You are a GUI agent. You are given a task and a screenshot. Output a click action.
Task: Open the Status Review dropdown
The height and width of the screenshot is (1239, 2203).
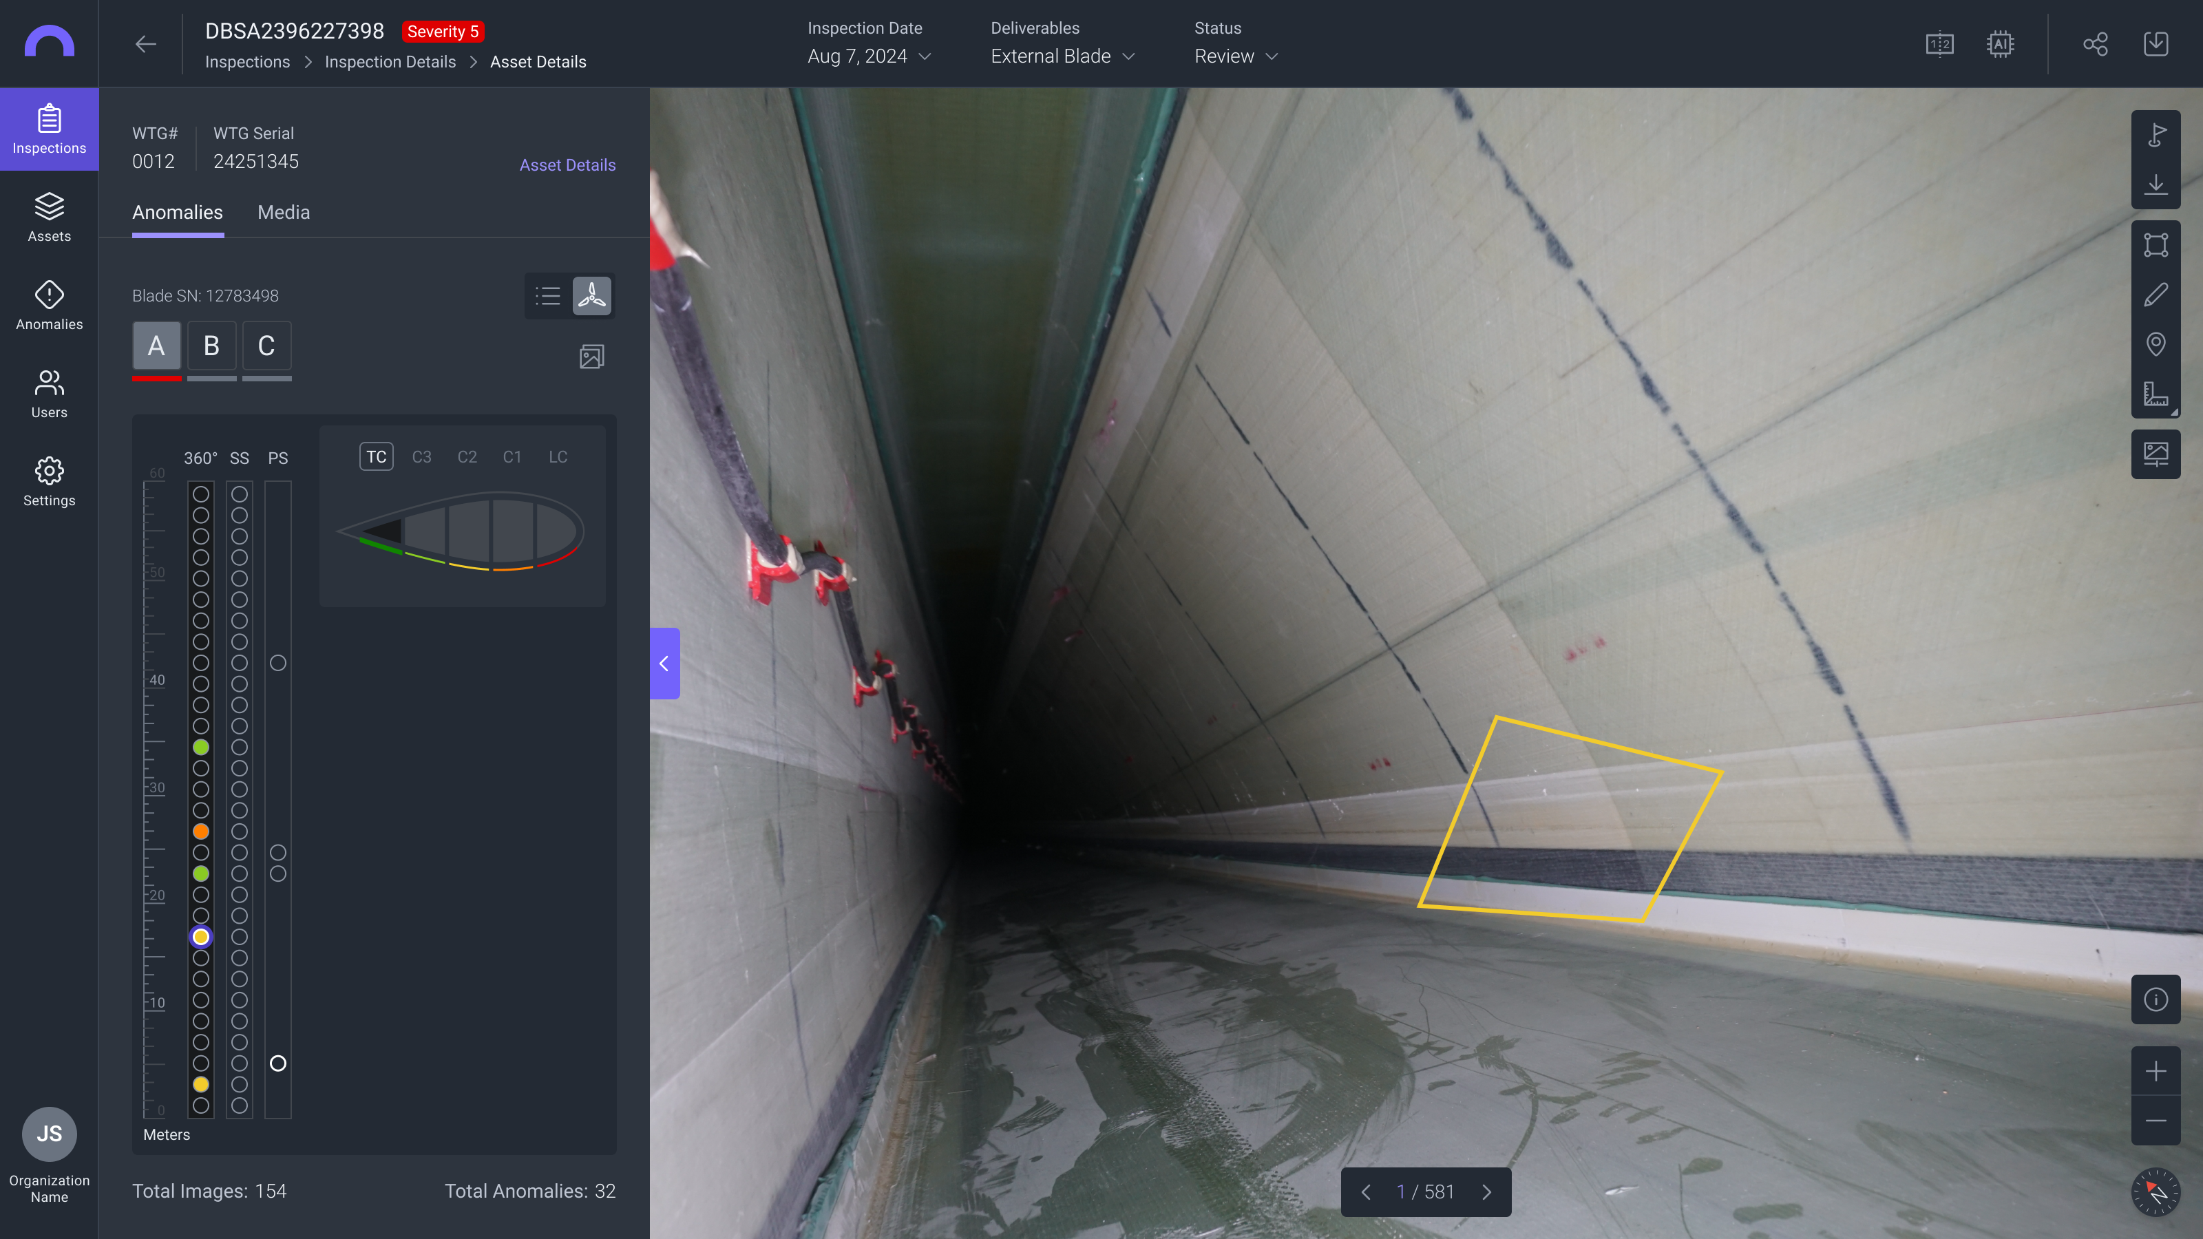point(1236,56)
